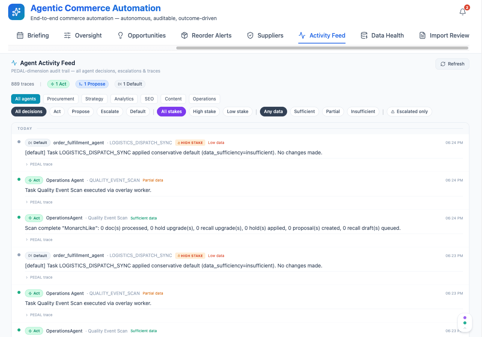Filter decisions by Escalate

click(x=110, y=112)
